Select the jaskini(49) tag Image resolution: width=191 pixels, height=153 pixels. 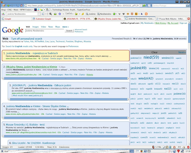coord(138,68)
